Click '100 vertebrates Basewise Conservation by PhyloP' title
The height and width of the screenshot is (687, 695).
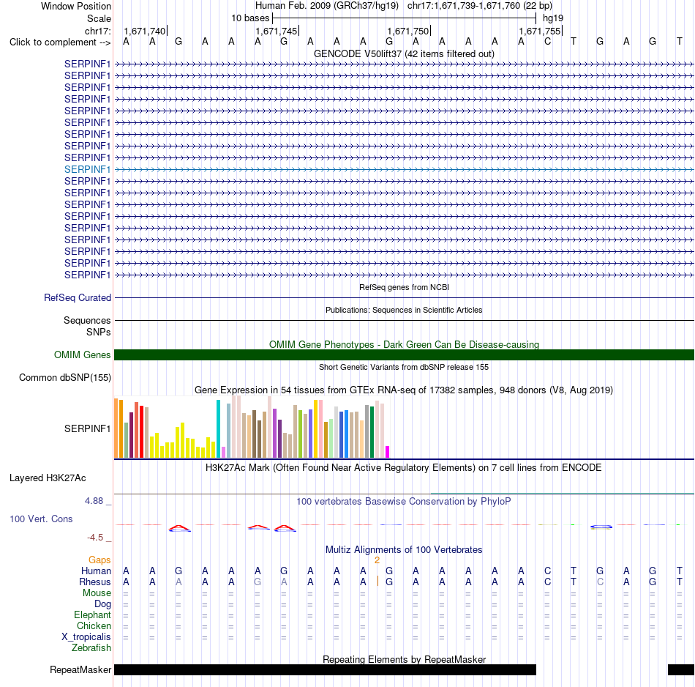(404, 502)
